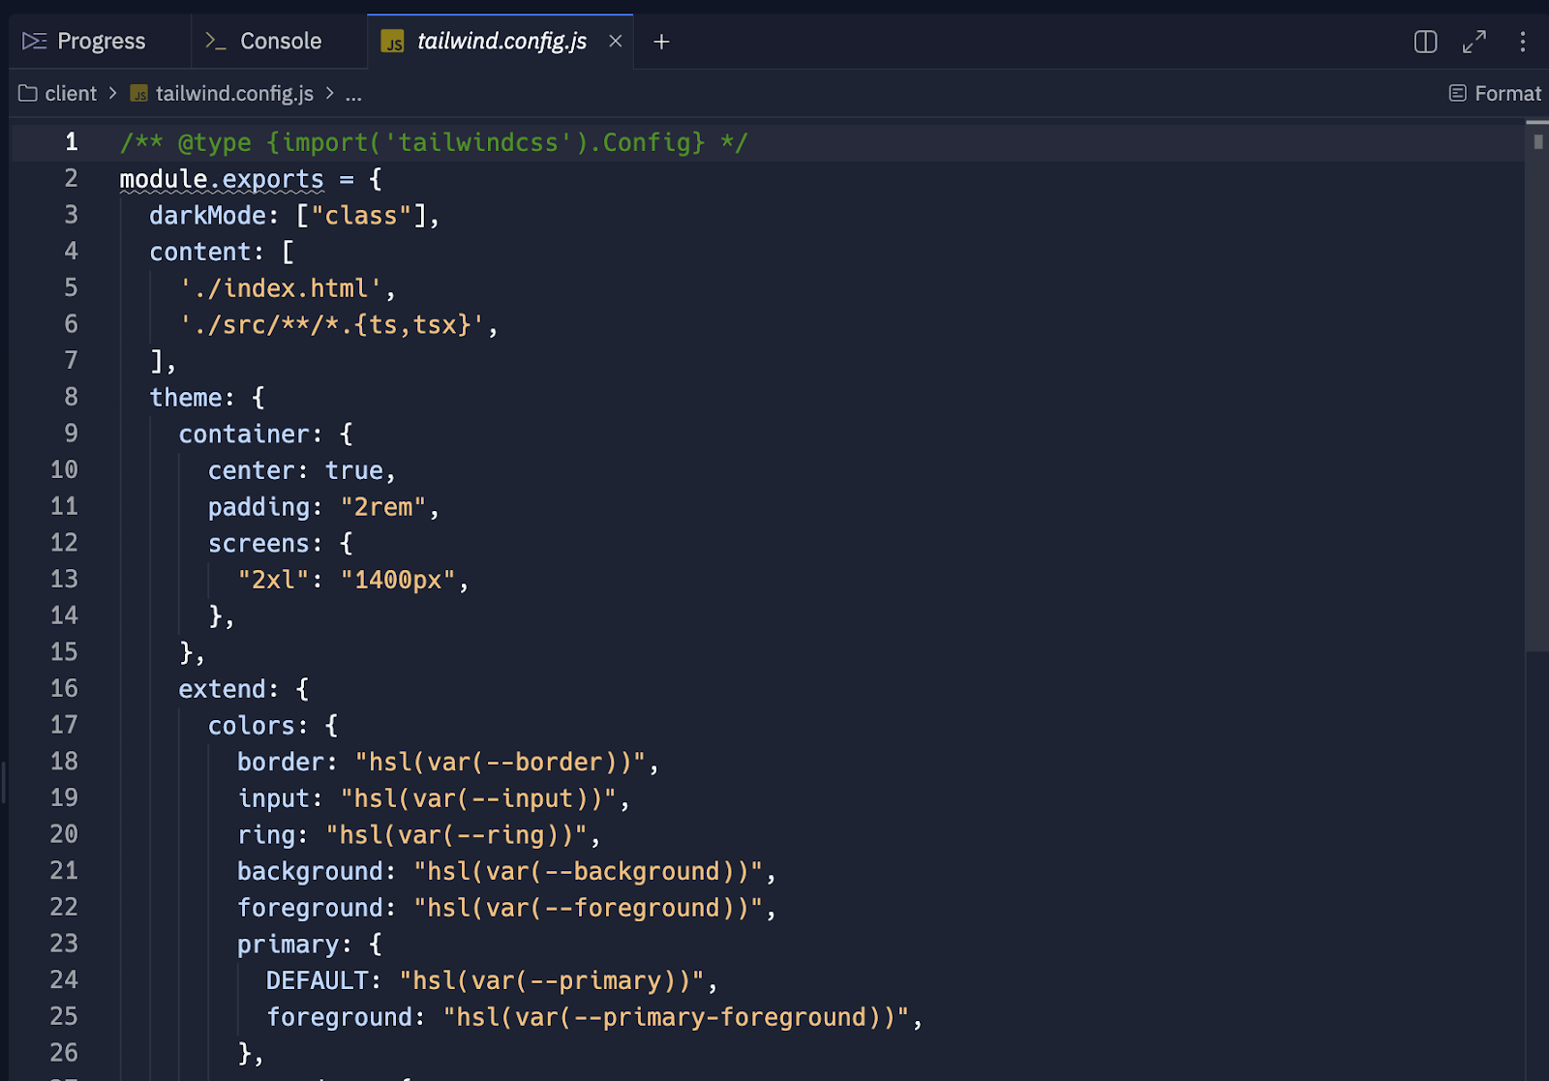Click line number 2 in gutter

click(71, 179)
